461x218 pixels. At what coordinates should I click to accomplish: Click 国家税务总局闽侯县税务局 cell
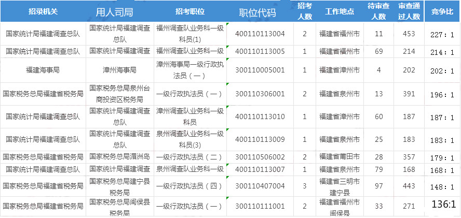coord(119,206)
